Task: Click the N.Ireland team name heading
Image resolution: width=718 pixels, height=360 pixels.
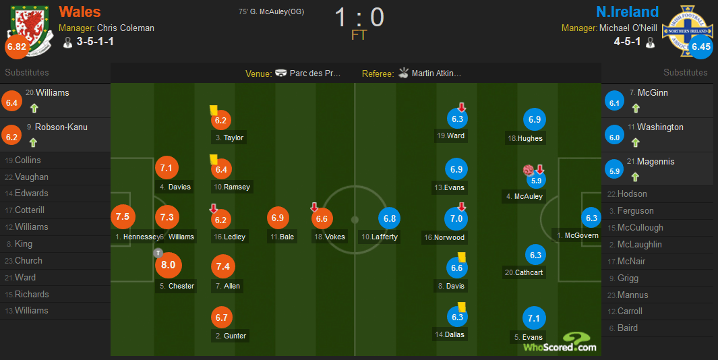Action: tap(628, 11)
